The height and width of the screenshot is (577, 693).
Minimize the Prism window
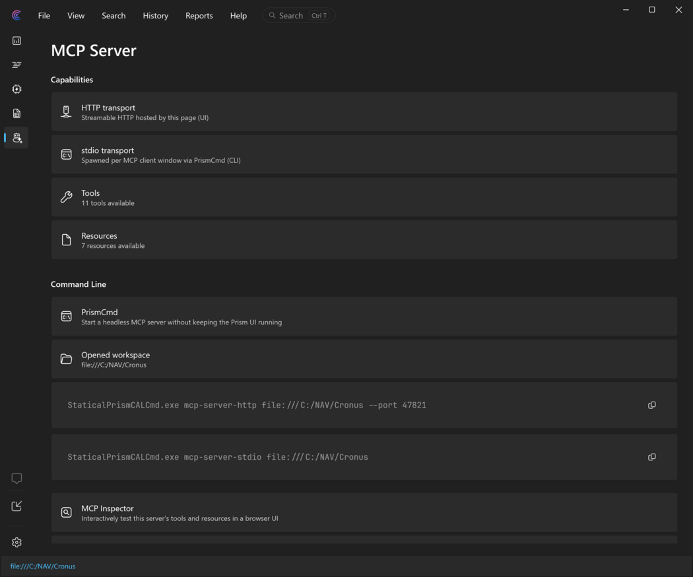(626, 10)
